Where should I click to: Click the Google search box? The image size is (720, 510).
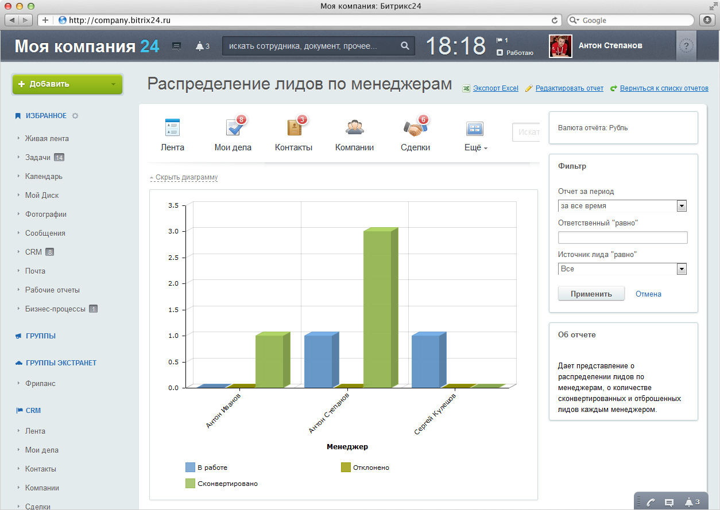(x=630, y=20)
